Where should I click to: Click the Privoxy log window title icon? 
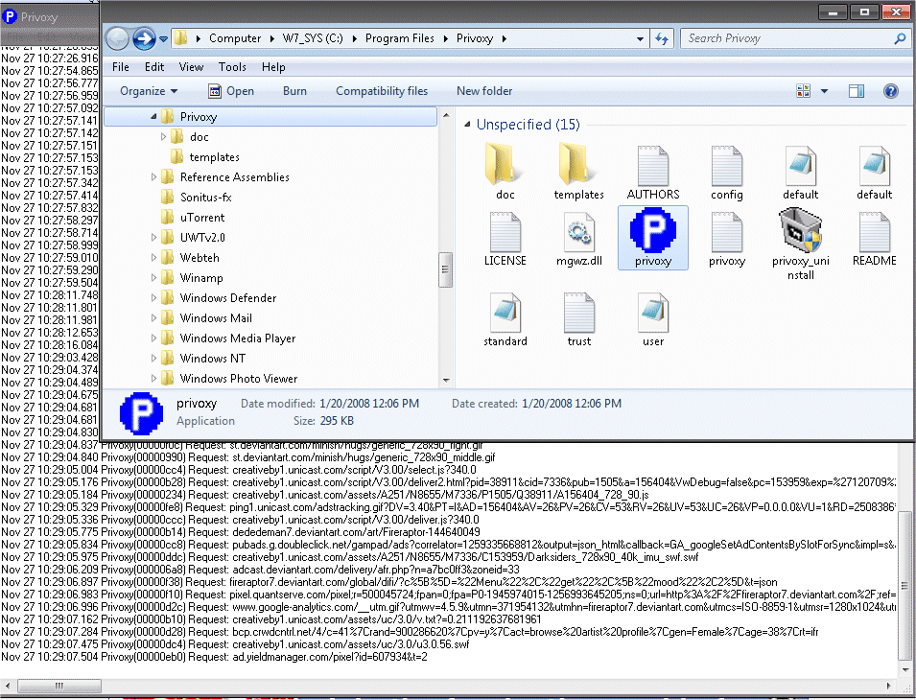(x=10, y=17)
